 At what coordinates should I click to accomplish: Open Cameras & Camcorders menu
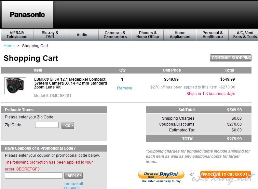(x=115, y=35)
